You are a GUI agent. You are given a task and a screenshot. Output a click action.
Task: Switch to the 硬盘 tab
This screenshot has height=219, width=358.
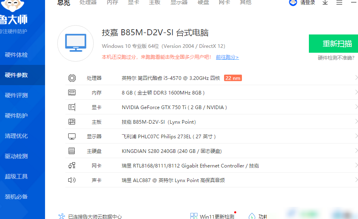click(203, 2)
